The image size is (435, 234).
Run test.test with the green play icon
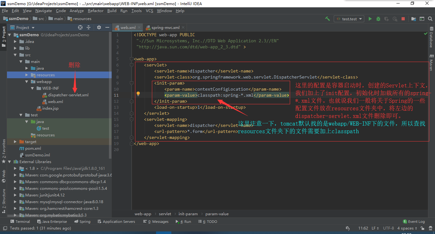370,19
